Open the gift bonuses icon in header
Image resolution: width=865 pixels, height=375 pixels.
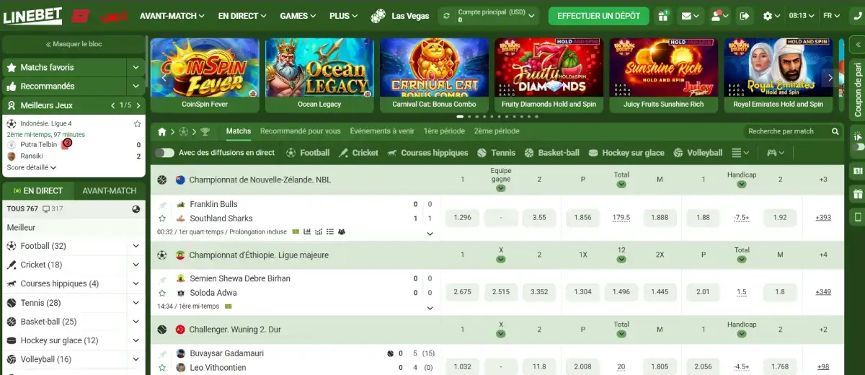pyautogui.click(x=662, y=16)
